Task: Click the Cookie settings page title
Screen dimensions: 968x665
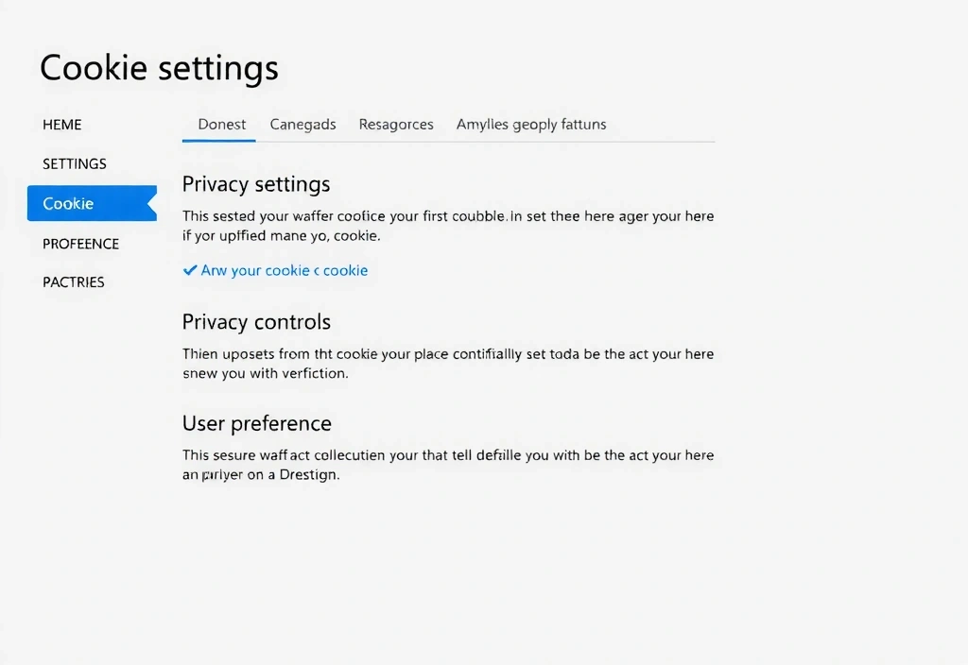Action: point(159,68)
